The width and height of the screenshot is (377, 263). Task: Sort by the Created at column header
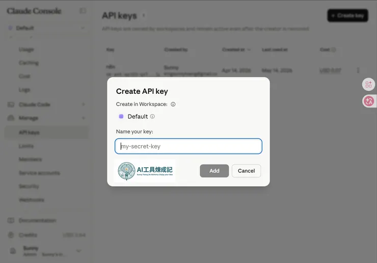point(236,49)
